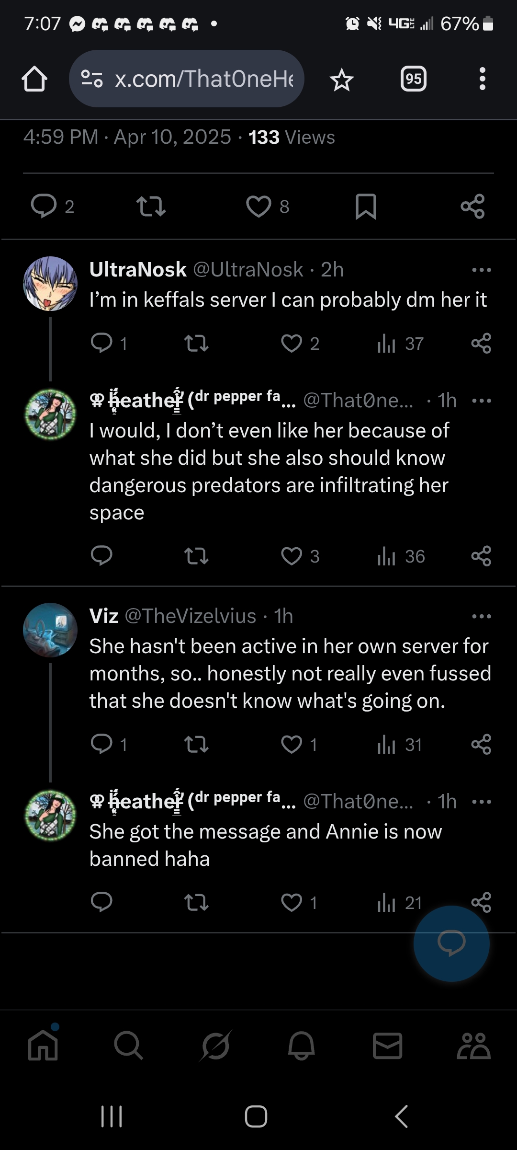This screenshot has height=1150, width=517.
Task: Like UltraNosk's reply
Action: 292,344
